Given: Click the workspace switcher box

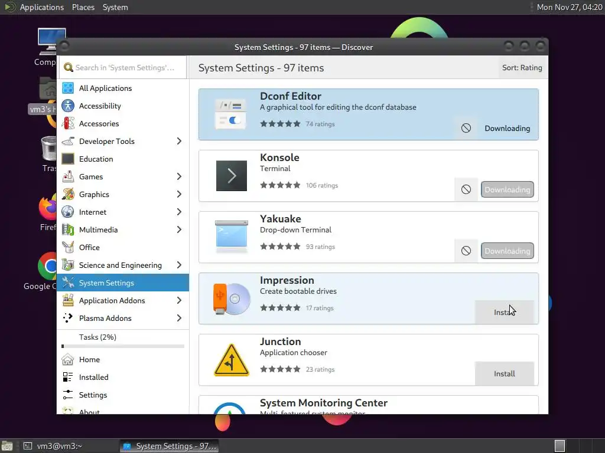Looking at the screenshot, I should click(x=560, y=446).
